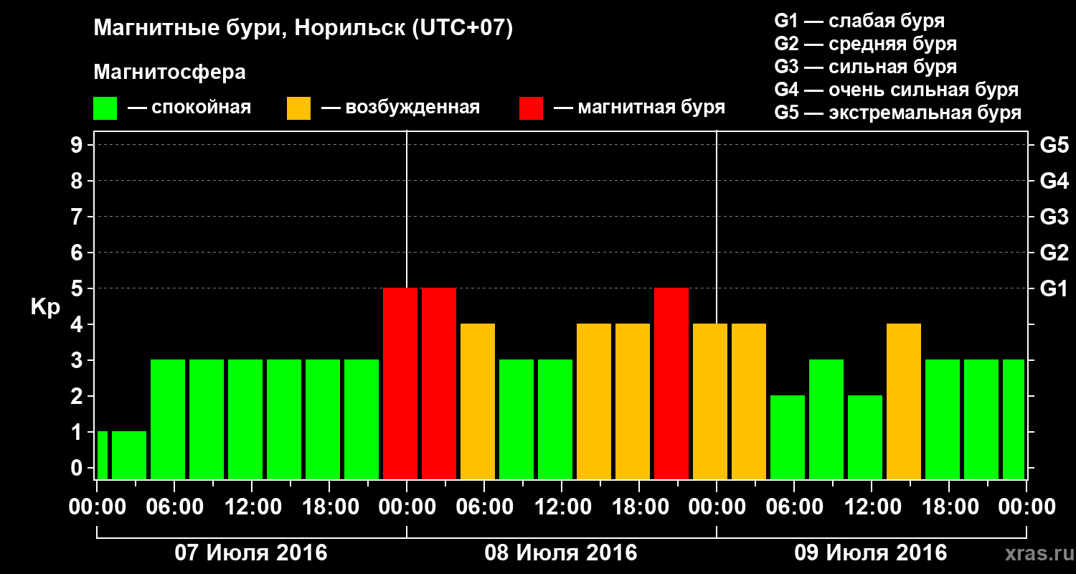1076x574 pixels.
Task: Click the '09 Июля 2016' date label
Action: click(871, 553)
